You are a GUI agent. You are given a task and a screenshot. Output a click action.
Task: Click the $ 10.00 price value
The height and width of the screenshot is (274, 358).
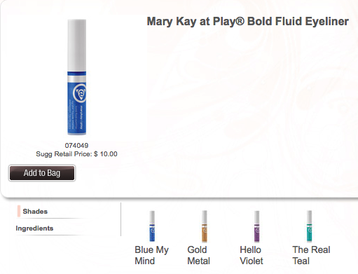106,154
